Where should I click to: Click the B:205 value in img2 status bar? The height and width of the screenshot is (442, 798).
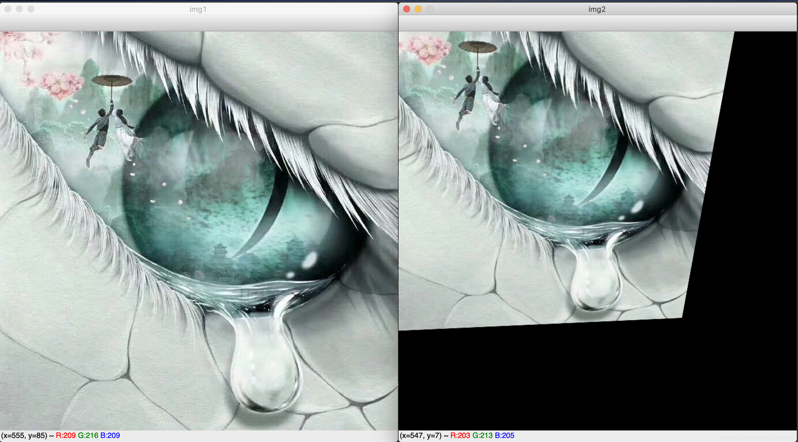click(504, 435)
